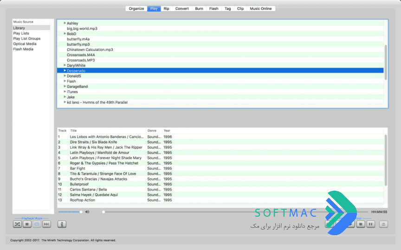Image resolution: width=401 pixels, height=250 pixels.
Task: Choose the sequential skip-forward Playback Mode button
Action: coord(46,224)
